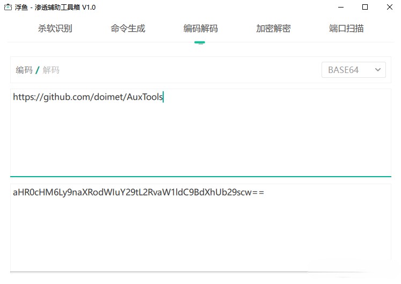
Task: Go to the 加密解密 tab
Action: pos(273,28)
